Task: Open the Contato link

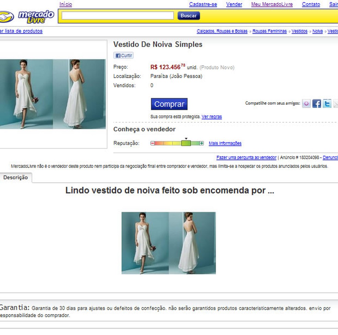Action: click(x=311, y=4)
